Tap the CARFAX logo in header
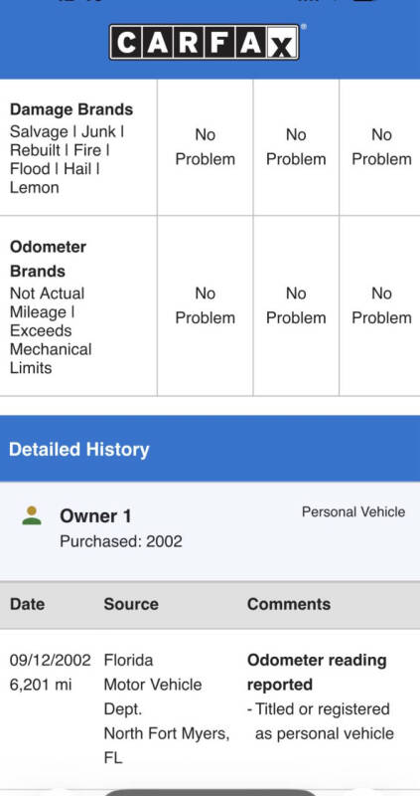 [205, 43]
